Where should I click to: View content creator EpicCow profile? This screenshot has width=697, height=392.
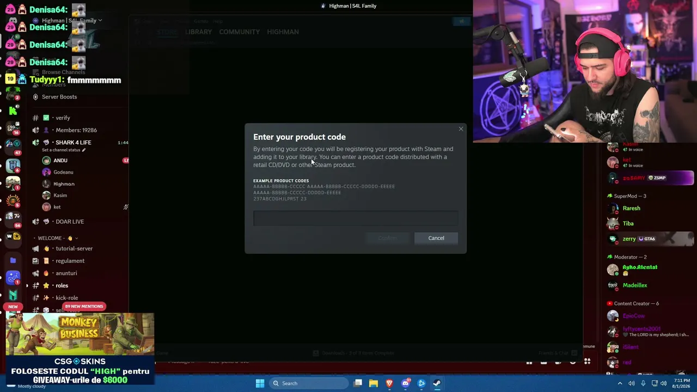[x=634, y=316]
